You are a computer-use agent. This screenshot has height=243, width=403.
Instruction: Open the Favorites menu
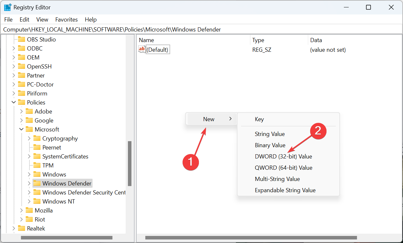click(x=67, y=20)
